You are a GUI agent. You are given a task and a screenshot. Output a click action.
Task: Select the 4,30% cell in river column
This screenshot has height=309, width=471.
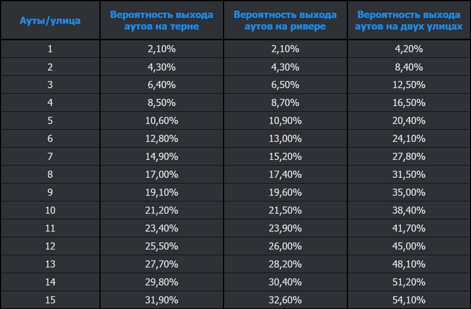click(285, 67)
